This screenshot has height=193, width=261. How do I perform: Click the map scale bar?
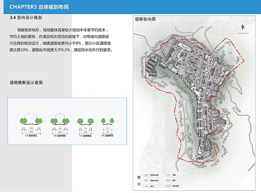242,33
